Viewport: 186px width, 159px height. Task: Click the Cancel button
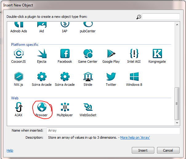(168, 150)
